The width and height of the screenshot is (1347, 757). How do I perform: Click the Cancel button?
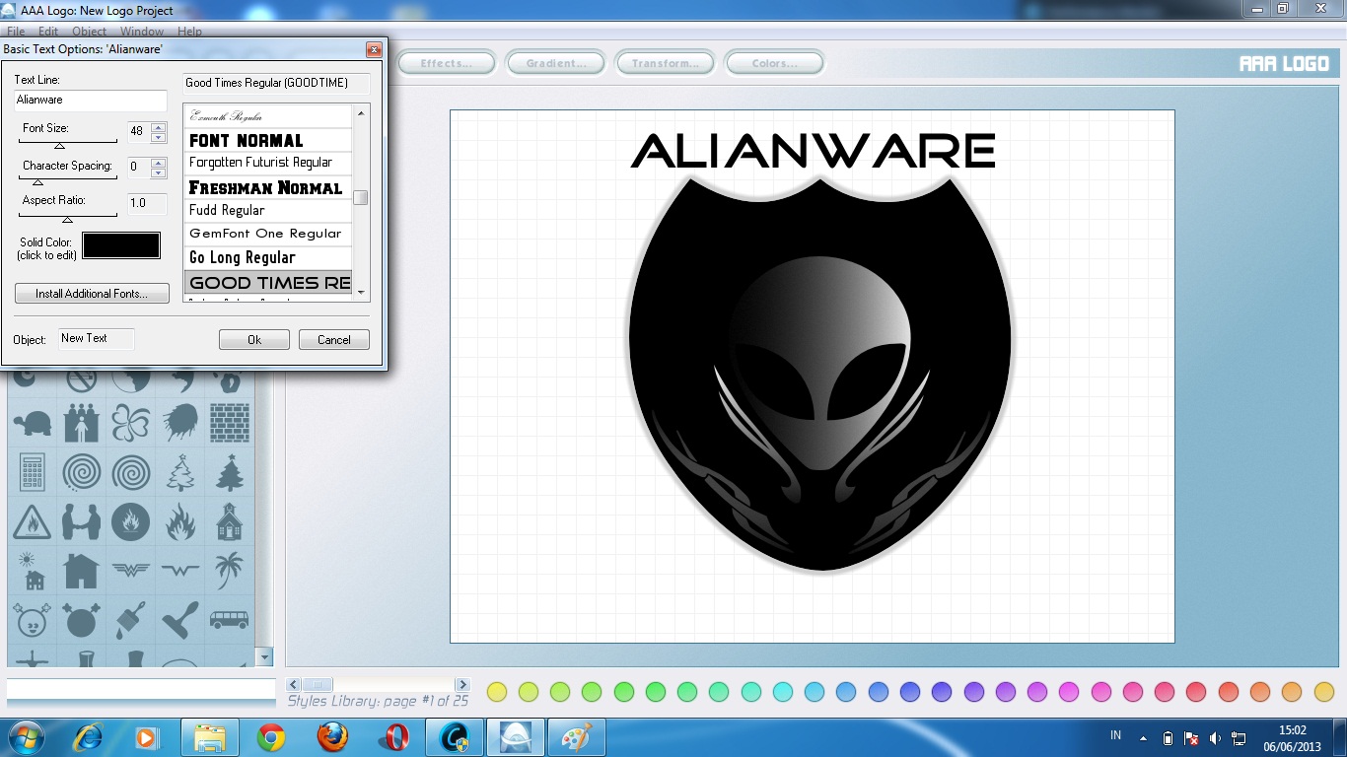point(334,339)
